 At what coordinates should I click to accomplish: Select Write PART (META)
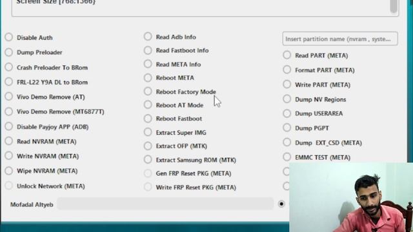coord(287,84)
